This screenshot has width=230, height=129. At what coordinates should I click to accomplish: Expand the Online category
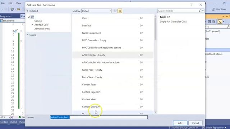(x=27, y=35)
